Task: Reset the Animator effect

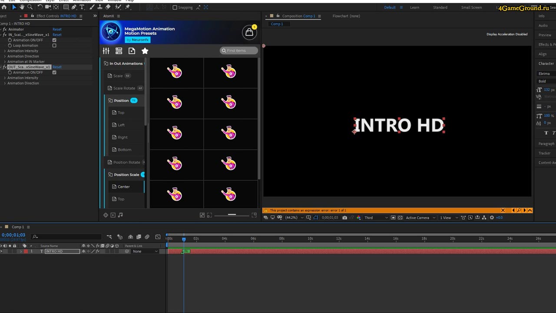Action: point(57,30)
